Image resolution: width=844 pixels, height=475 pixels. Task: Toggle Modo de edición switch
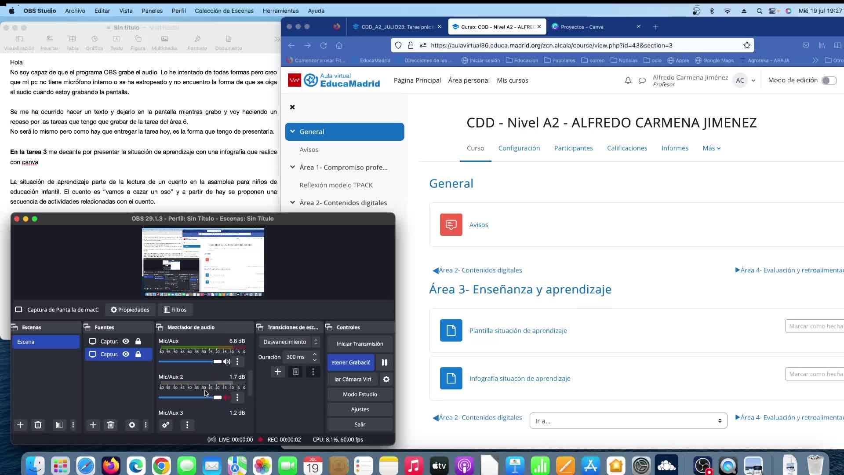pyautogui.click(x=829, y=80)
